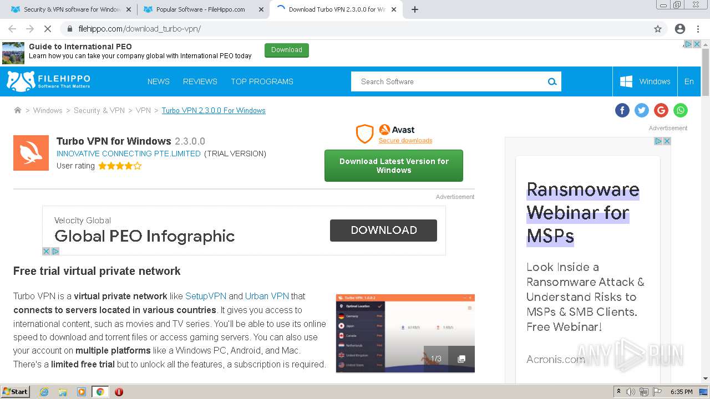Share page via WhatsApp
This screenshot has width=710, height=399.
(x=681, y=110)
